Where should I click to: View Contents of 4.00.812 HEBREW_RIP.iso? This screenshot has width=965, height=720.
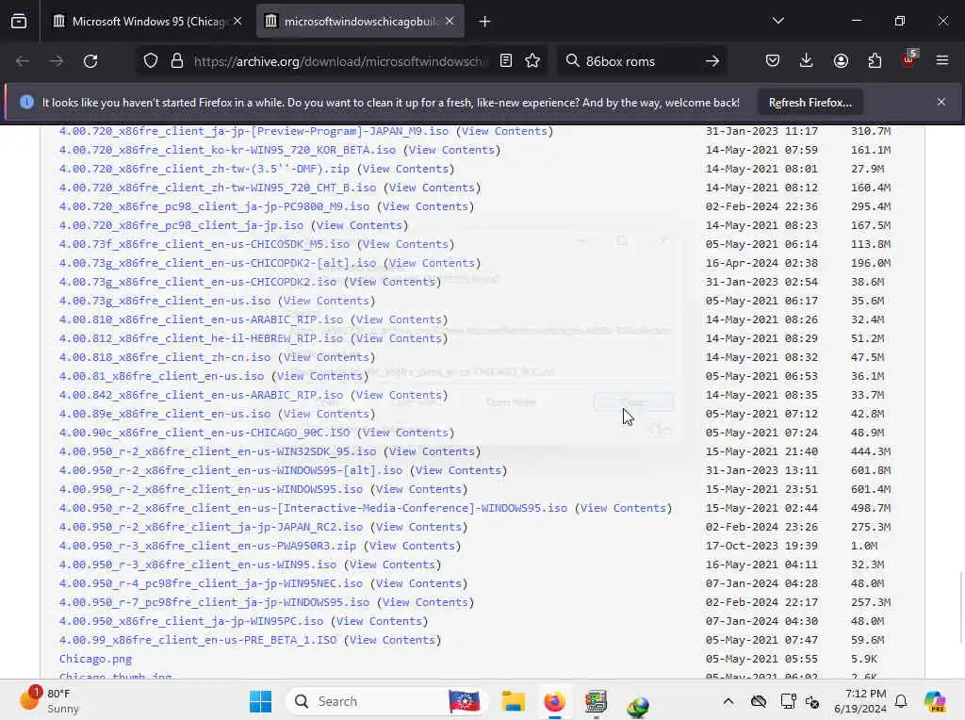[x=399, y=338]
